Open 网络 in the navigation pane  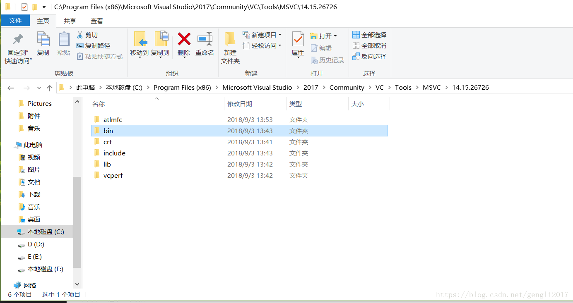tap(30, 285)
